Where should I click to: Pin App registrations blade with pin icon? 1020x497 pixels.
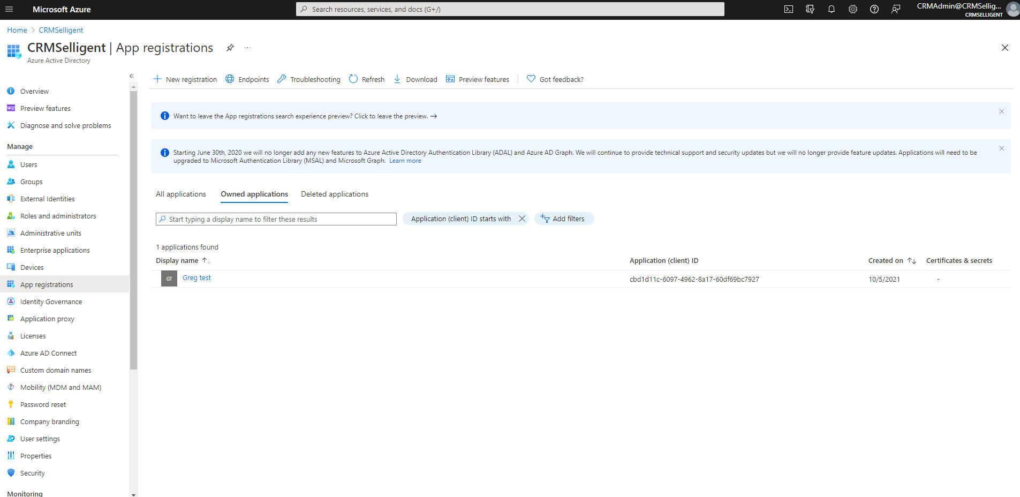coord(230,48)
